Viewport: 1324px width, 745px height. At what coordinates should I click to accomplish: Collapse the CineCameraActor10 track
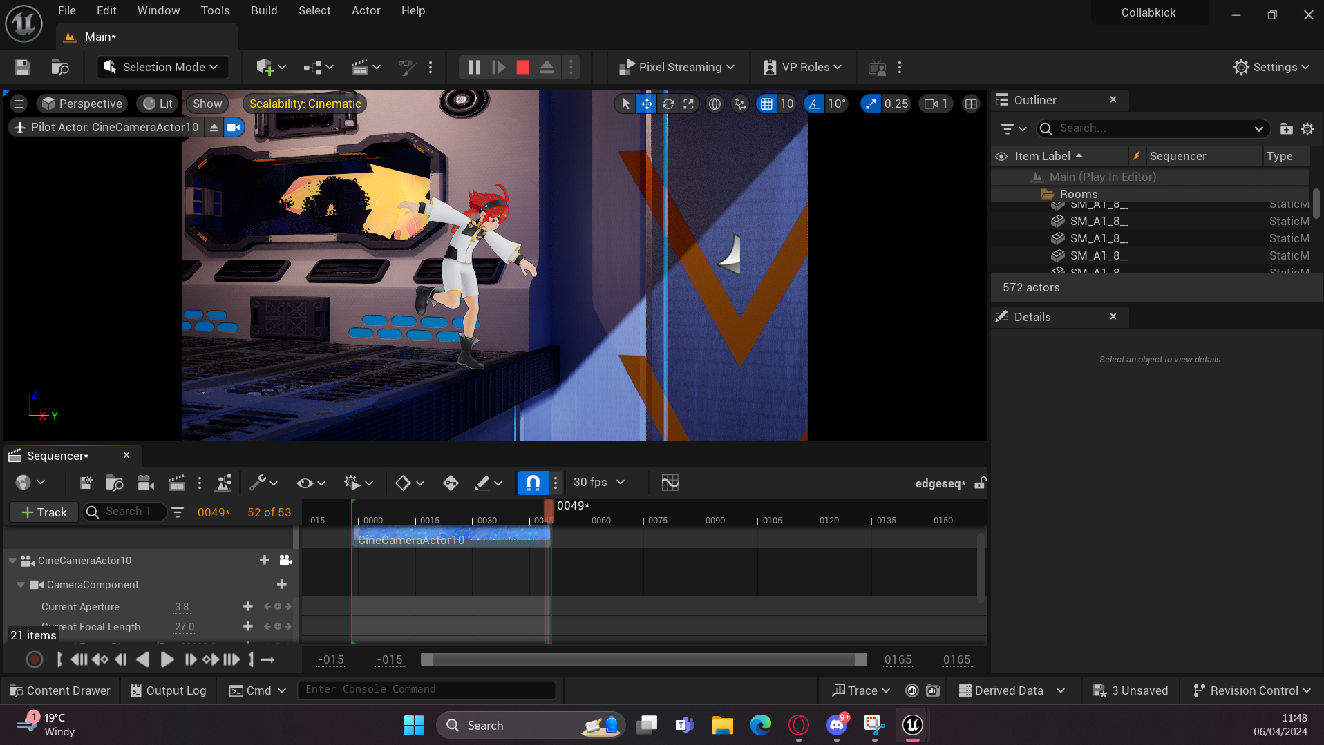tap(12, 561)
